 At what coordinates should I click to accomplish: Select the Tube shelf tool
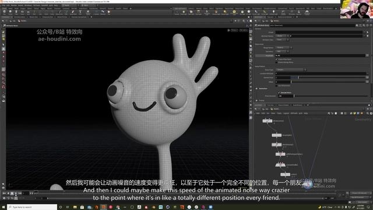(16, 12)
